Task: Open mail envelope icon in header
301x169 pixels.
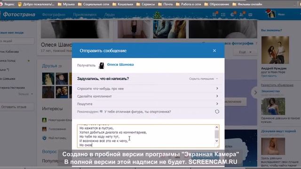Action: pyautogui.click(x=250, y=15)
